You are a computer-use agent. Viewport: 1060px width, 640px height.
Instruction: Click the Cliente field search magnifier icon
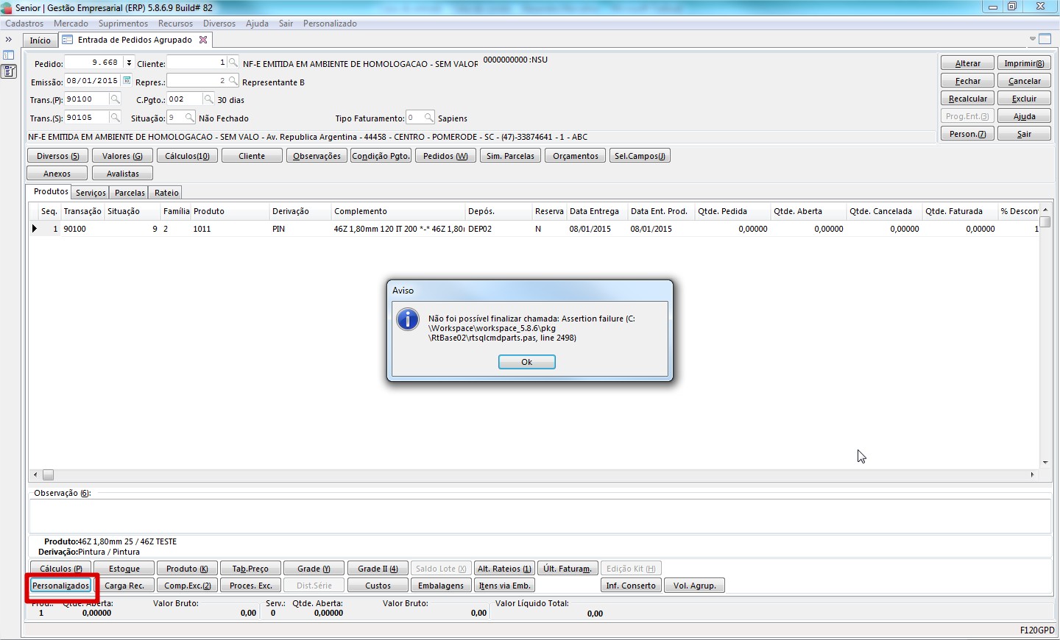tap(233, 63)
